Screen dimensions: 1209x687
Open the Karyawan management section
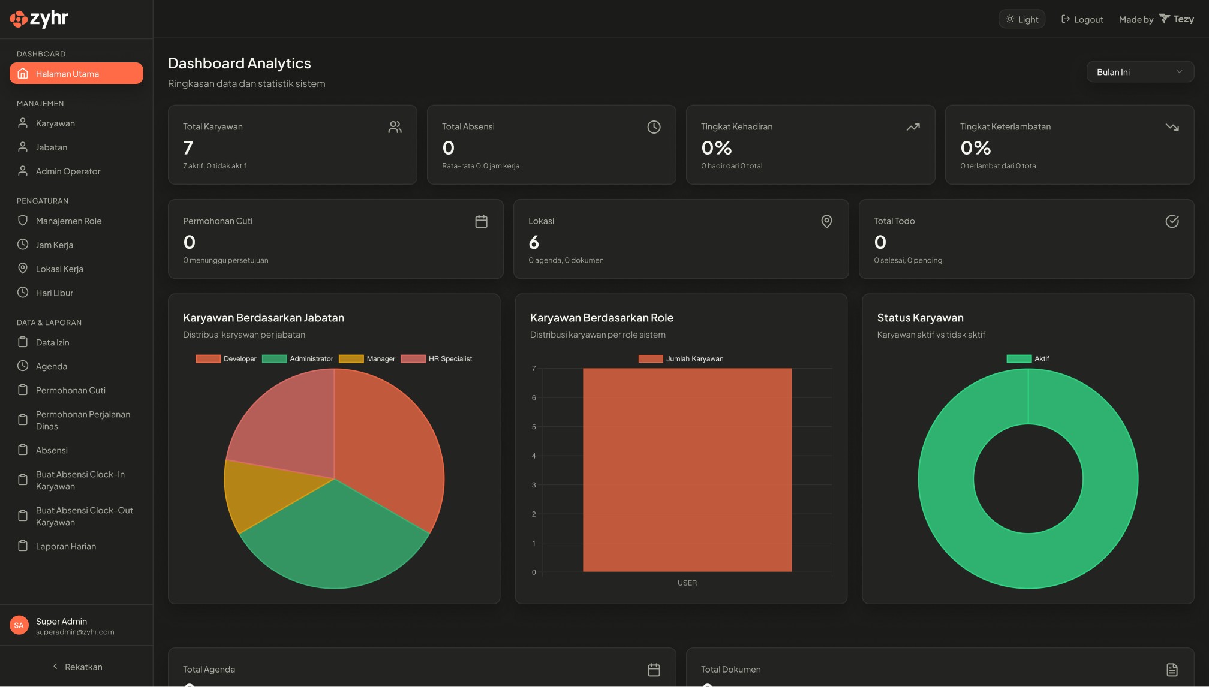click(54, 123)
